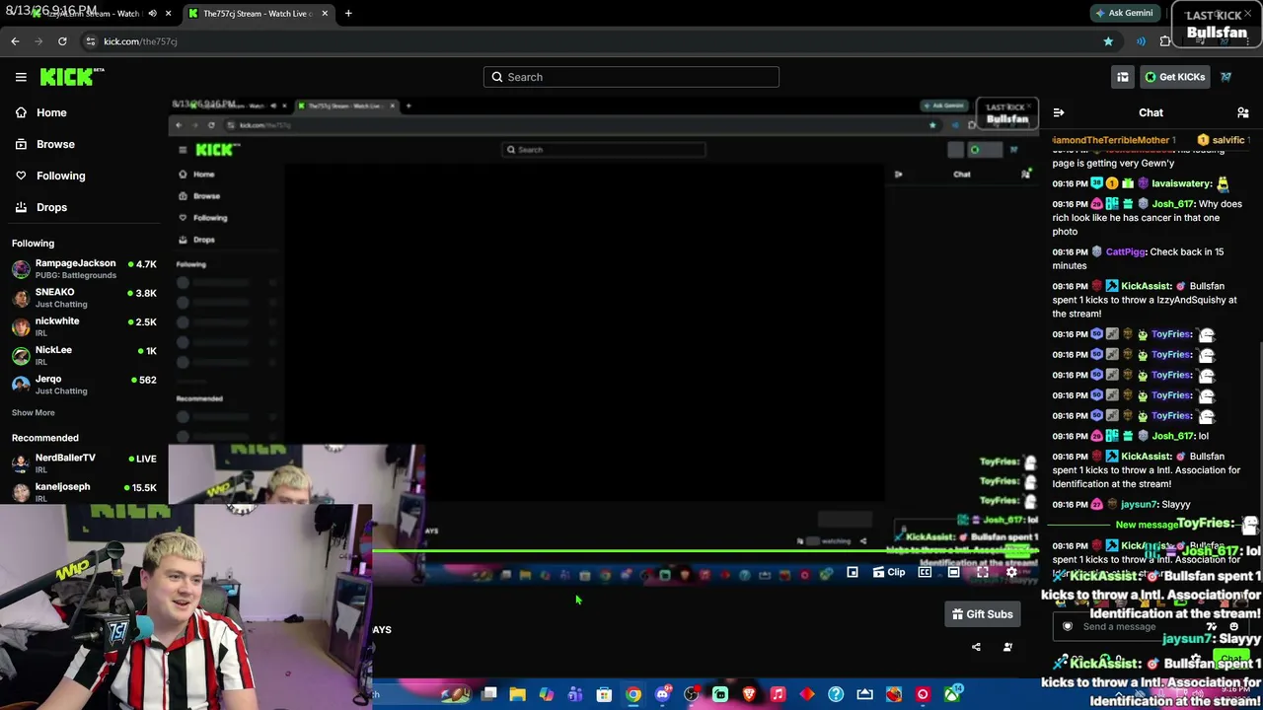Image resolution: width=1263 pixels, height=710 pixels.
Task: Open the Kick sidebar hamburger menu
Action: [x=21, y=77]
